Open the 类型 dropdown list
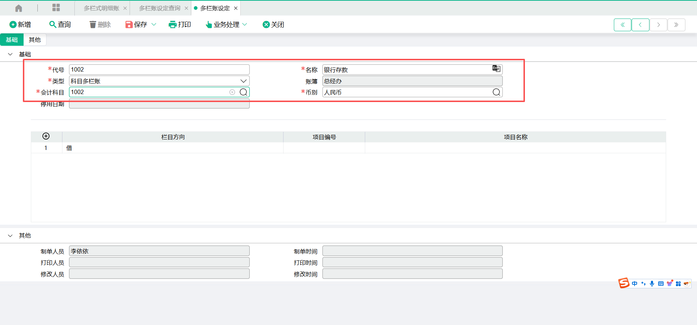The height and width of the screenshot is (325, 697). coord(243,81)
